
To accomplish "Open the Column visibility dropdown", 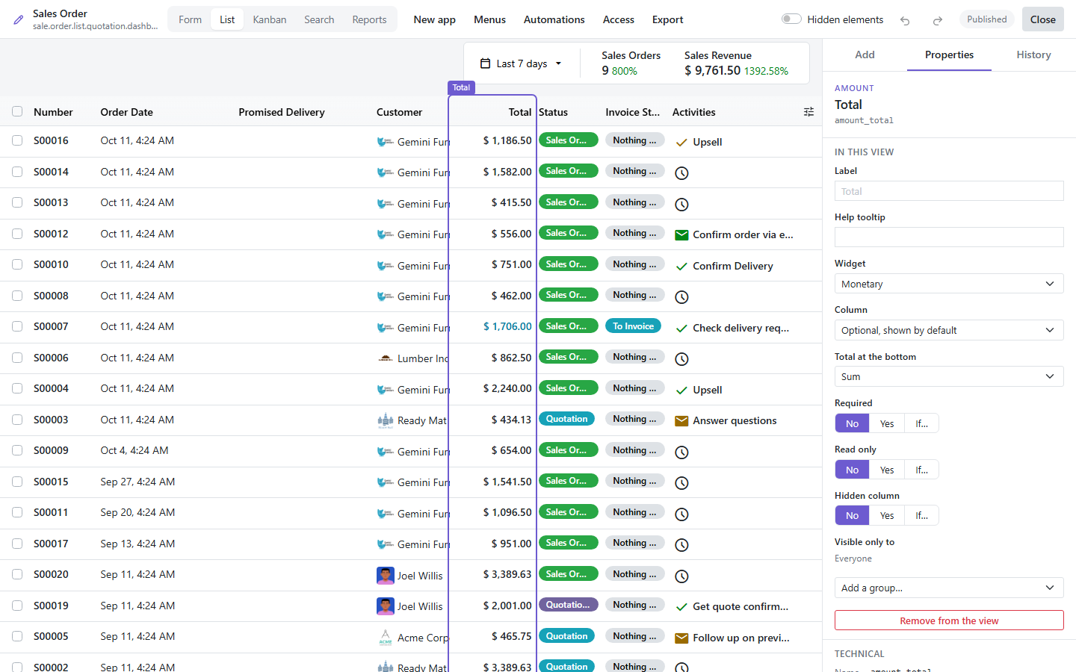I will [949, 330].
